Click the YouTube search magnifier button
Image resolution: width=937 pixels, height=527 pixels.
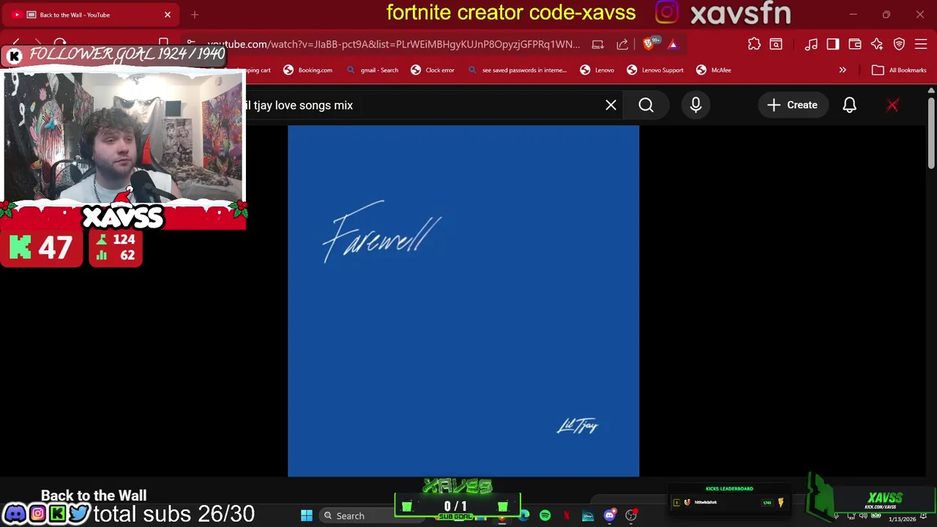(x=646, y=105)
